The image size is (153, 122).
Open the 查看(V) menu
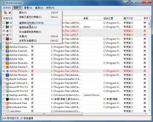pos(28,8)
